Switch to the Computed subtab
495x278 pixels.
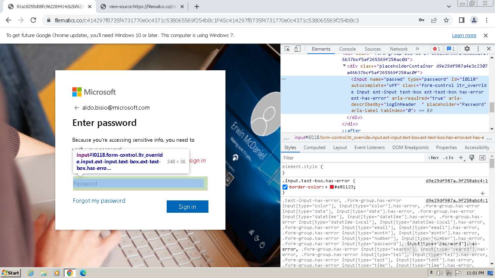(x=314, y=147)
